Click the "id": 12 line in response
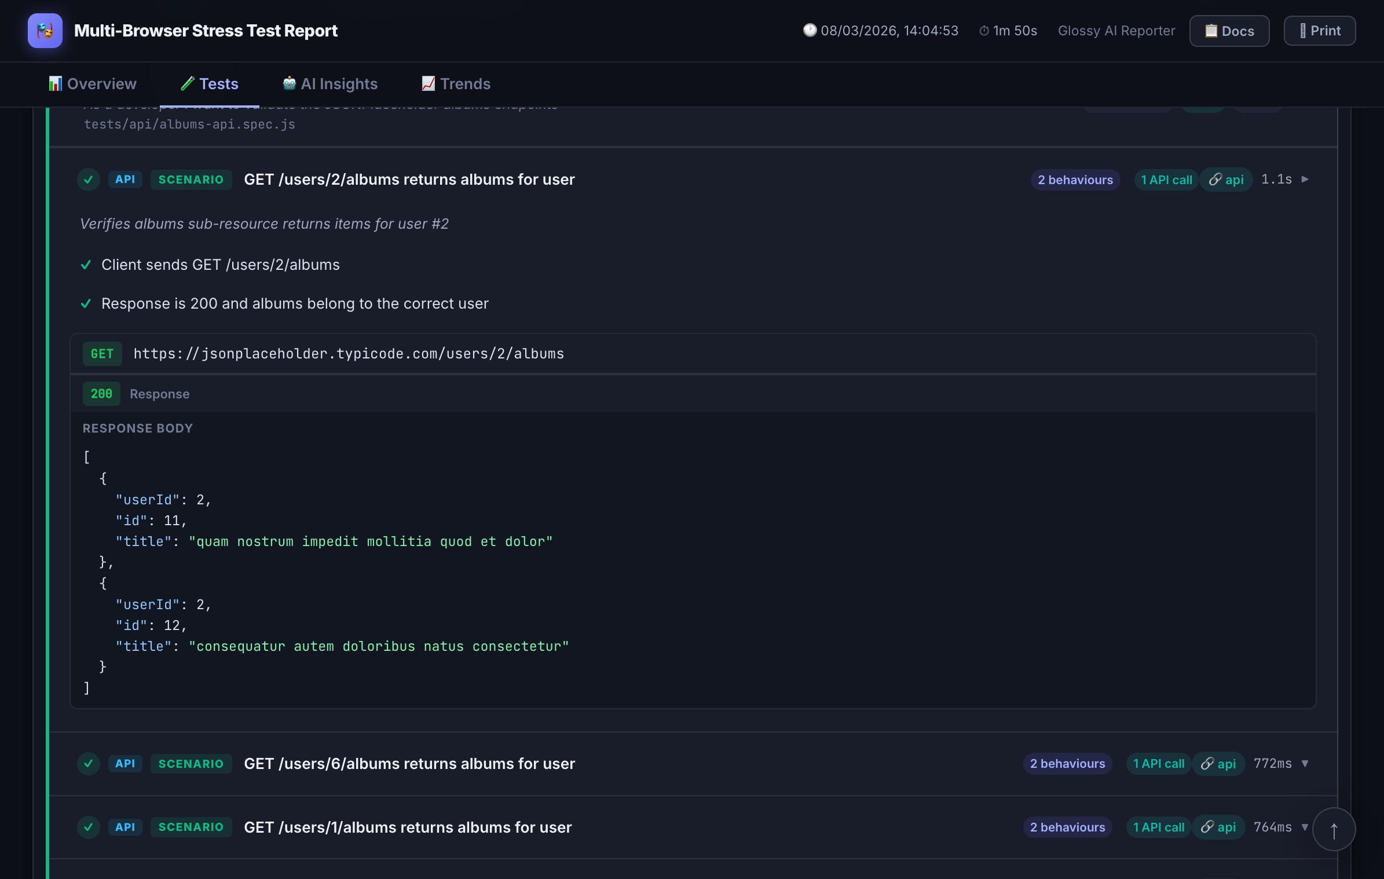This screenshot has width=1384, height=879. pos(151,625)
